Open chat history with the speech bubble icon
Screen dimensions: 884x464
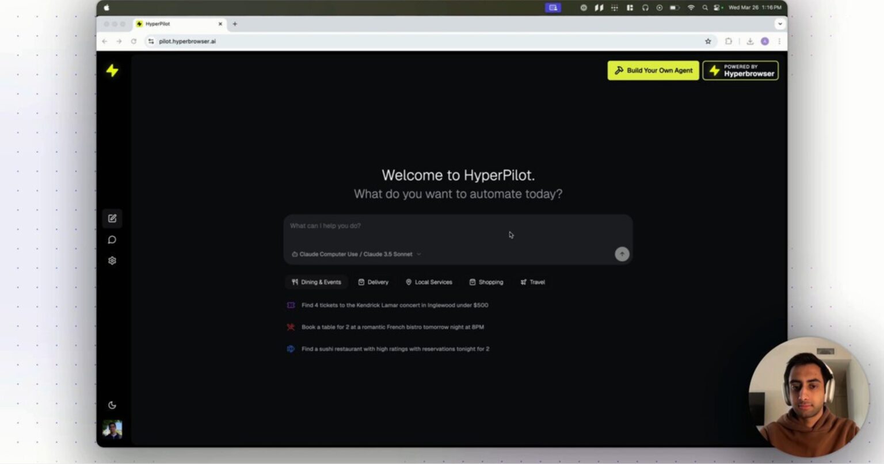click(112, 240)
